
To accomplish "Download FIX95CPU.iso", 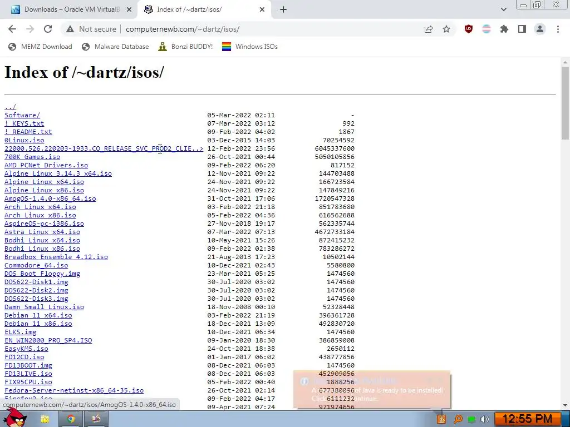I will click(x=28, y=383).
